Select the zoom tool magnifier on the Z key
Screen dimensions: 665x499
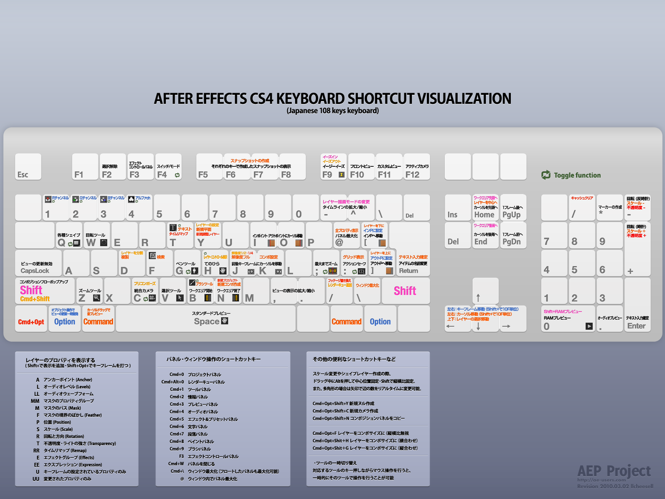pos(97,298)
